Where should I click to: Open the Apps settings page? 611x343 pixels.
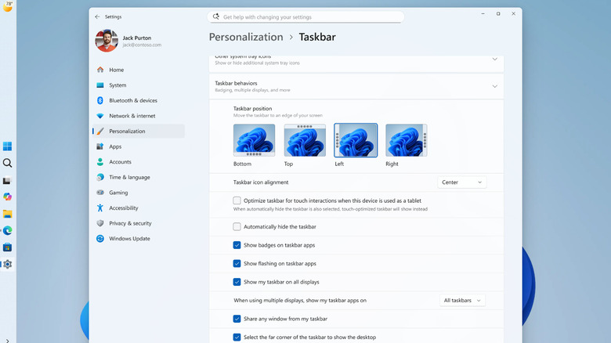pyautogui.click(x=139, y=146)
